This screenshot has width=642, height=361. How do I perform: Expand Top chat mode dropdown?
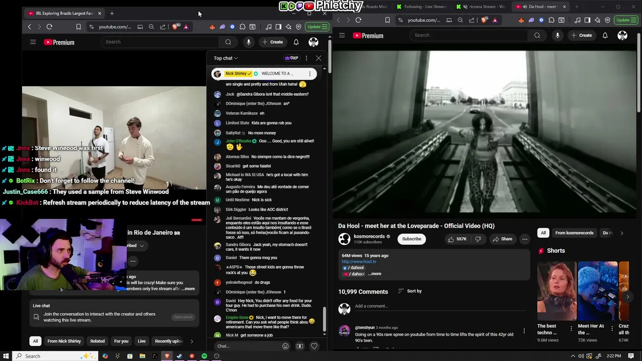coord(226,58)
